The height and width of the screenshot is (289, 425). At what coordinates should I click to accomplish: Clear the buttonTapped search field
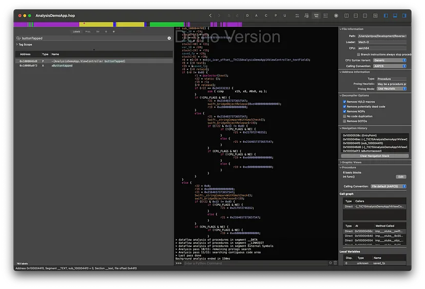point(169,38)
